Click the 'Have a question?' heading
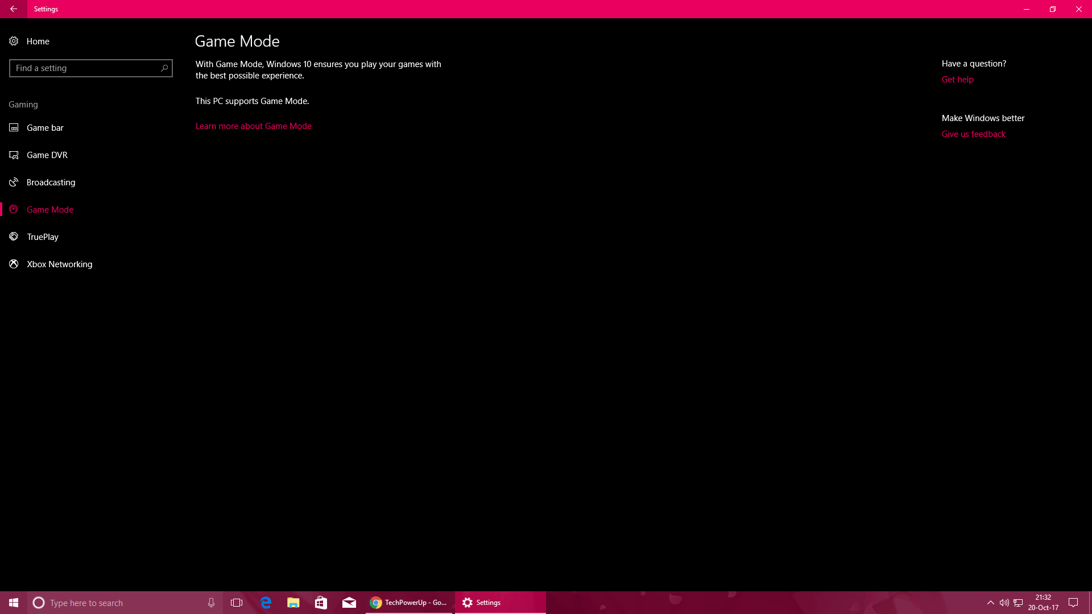1092x614 pixels. (x=974, y=64)
